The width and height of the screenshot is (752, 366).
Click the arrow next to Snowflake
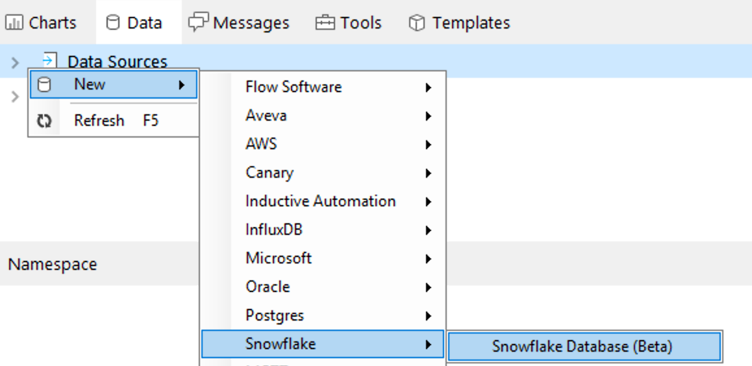428,345
